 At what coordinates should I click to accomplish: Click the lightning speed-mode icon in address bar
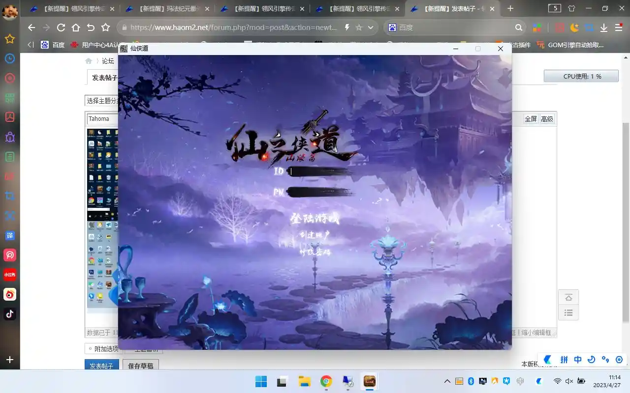pyautogui.click(x=347, y=28)
